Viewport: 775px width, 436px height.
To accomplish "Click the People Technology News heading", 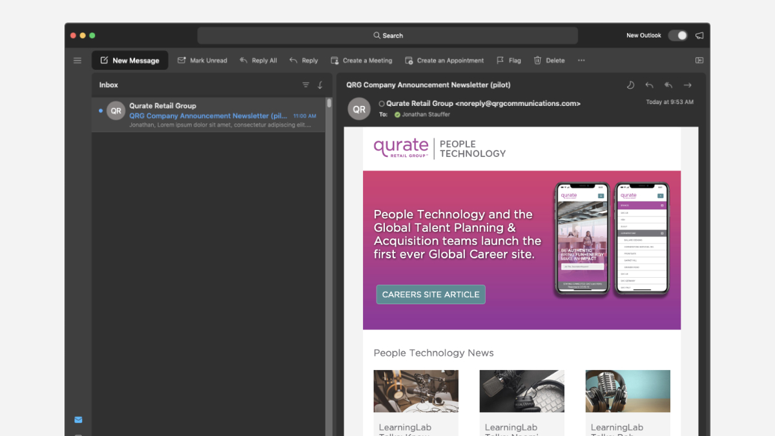I will coord(433,353).
